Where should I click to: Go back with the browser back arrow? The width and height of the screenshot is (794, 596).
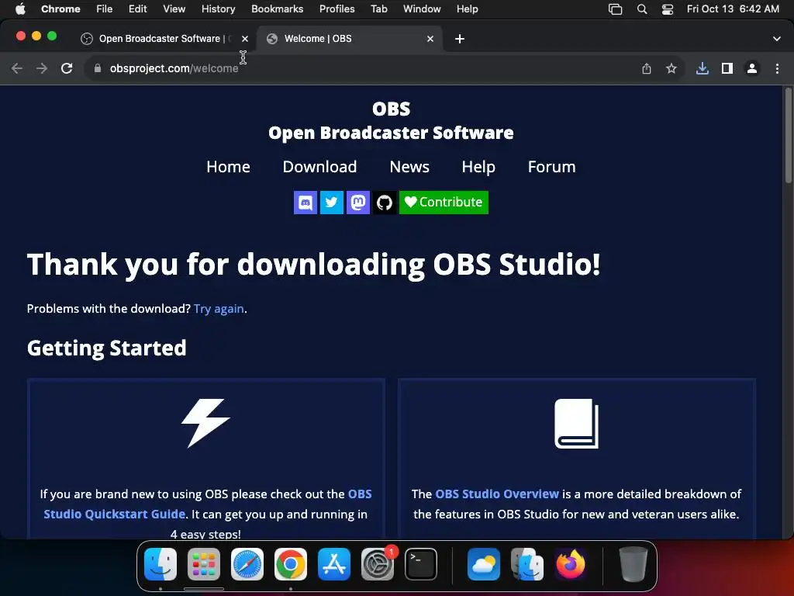tap(17, 68)
